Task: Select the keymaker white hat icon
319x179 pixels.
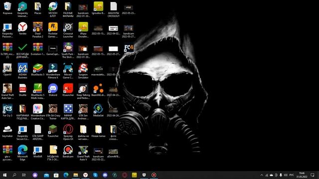Action: point(7,131)
